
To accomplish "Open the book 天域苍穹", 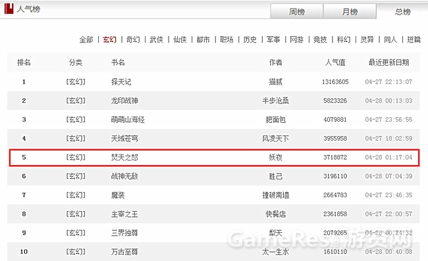I will click(x=124, y=139).
